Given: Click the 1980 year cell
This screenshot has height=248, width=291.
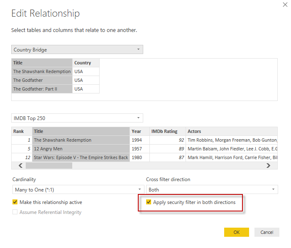Looking at the screenshot, I should (x=139, y=157).
